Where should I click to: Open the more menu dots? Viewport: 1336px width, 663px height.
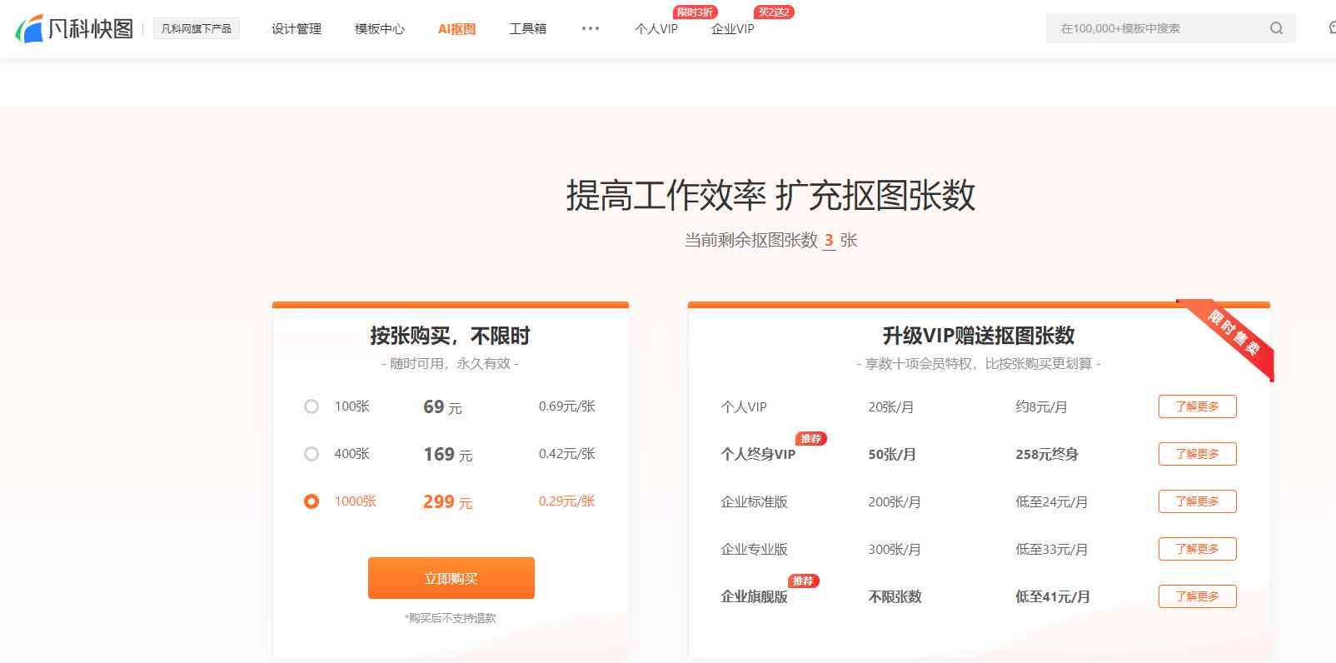(x=591, y=28)
